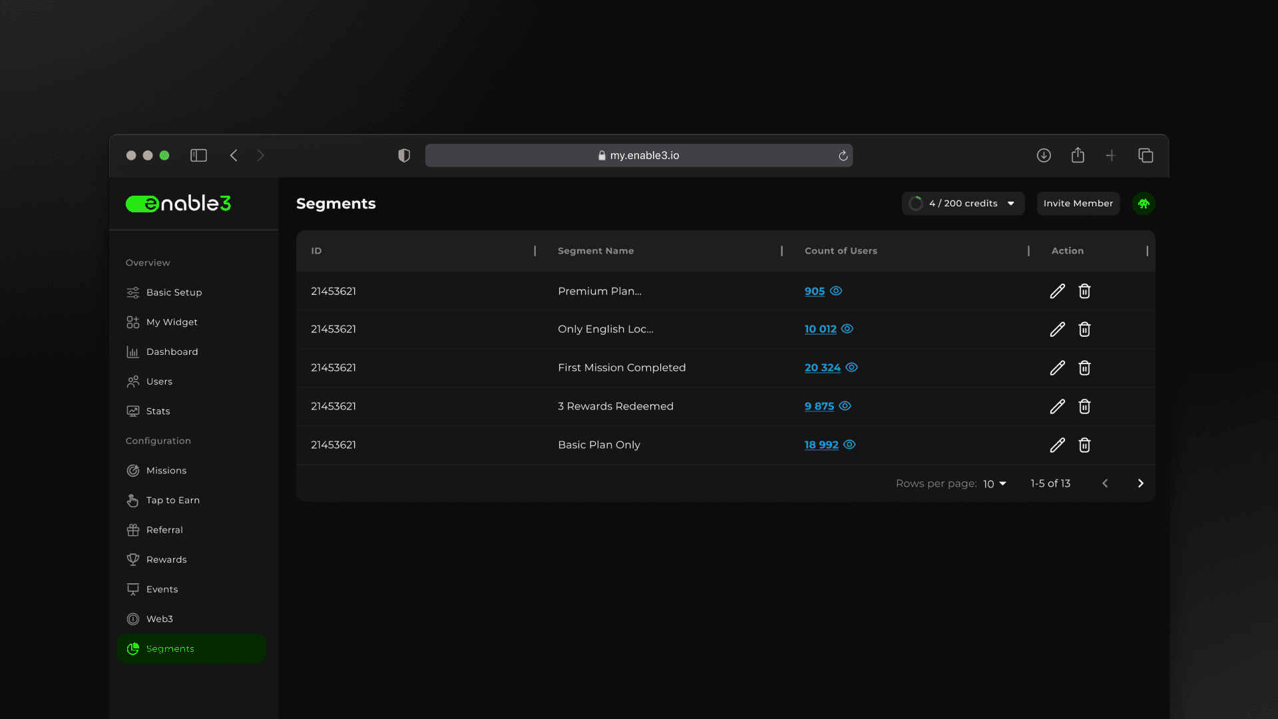Image resolution: width=1278 pixels, height=719 pixels.
Task: Open a new browser tab
Action: (1111, 156)
